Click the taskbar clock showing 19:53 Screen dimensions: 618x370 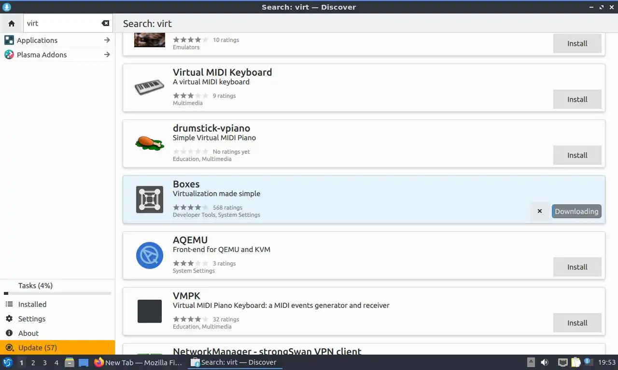(x=607, y=362)
